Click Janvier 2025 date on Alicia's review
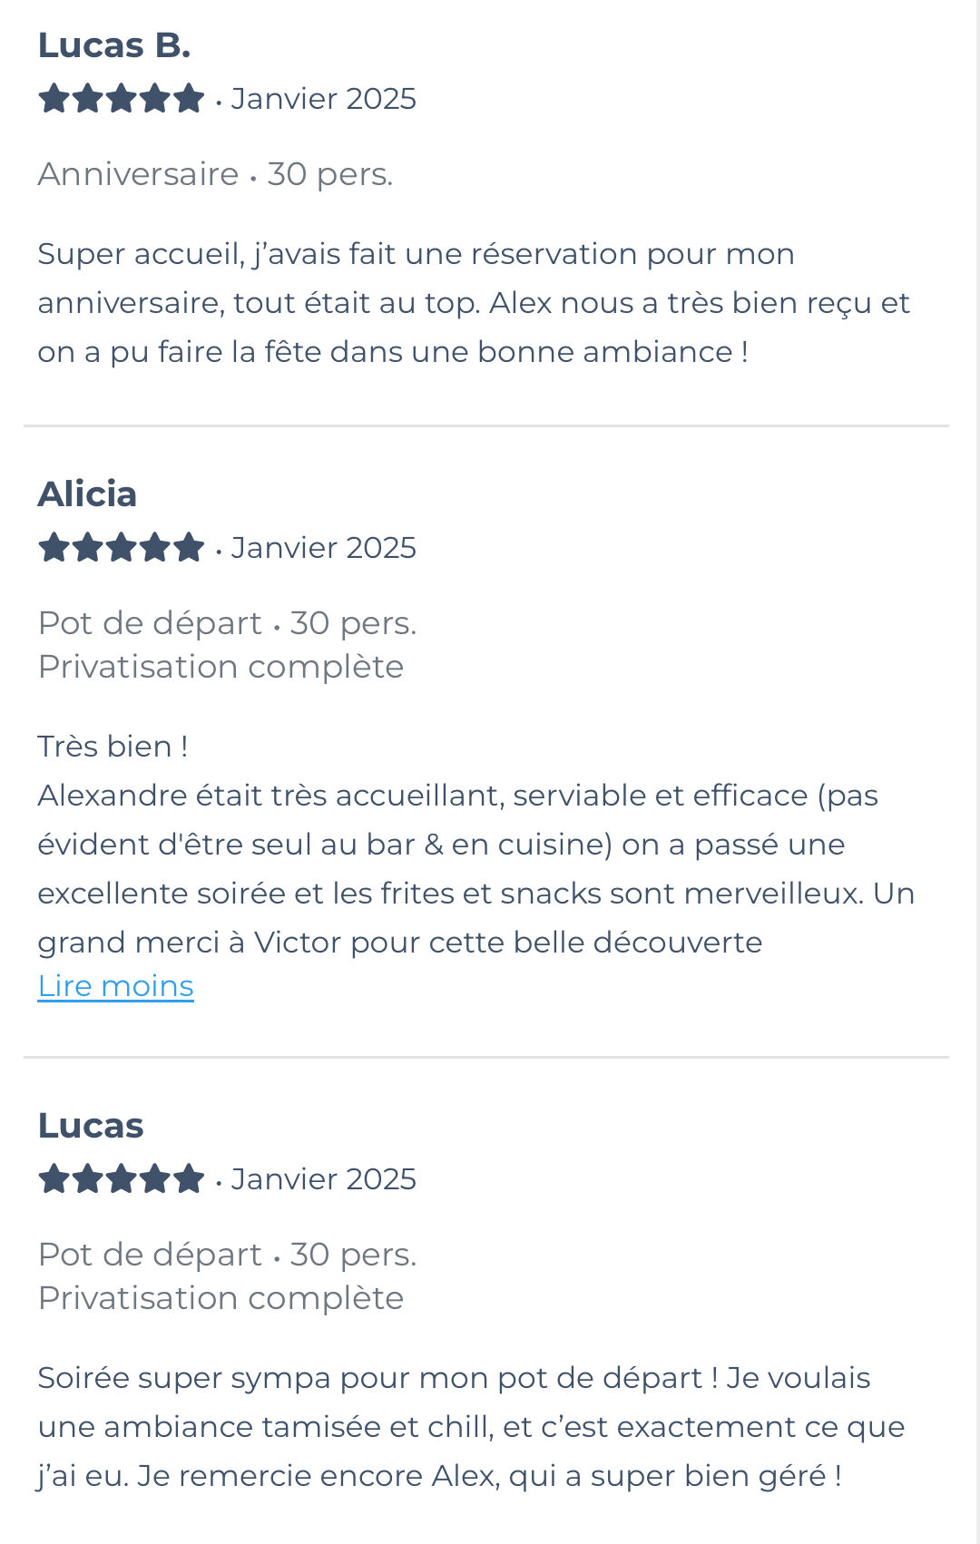This screenshot has height=1544, width=980. tap(323, 548)
